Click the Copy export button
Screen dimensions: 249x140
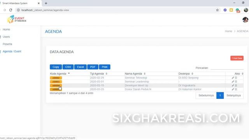56,67
